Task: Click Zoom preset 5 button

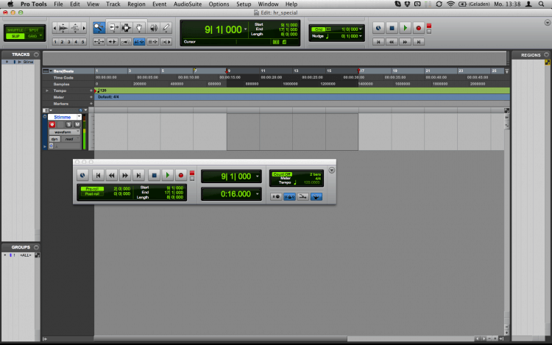Action: click(82, 41)
